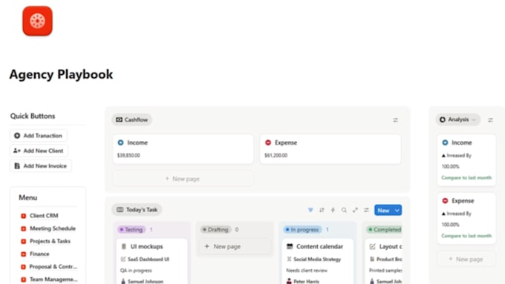This screenshot has height=284, width=505.
Task: Click the filter icon in Today's Task
Action: (310, 210)
